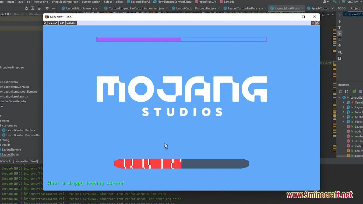
Task: Select the 'closeE' method in Structure
Action: coord(355,146)
